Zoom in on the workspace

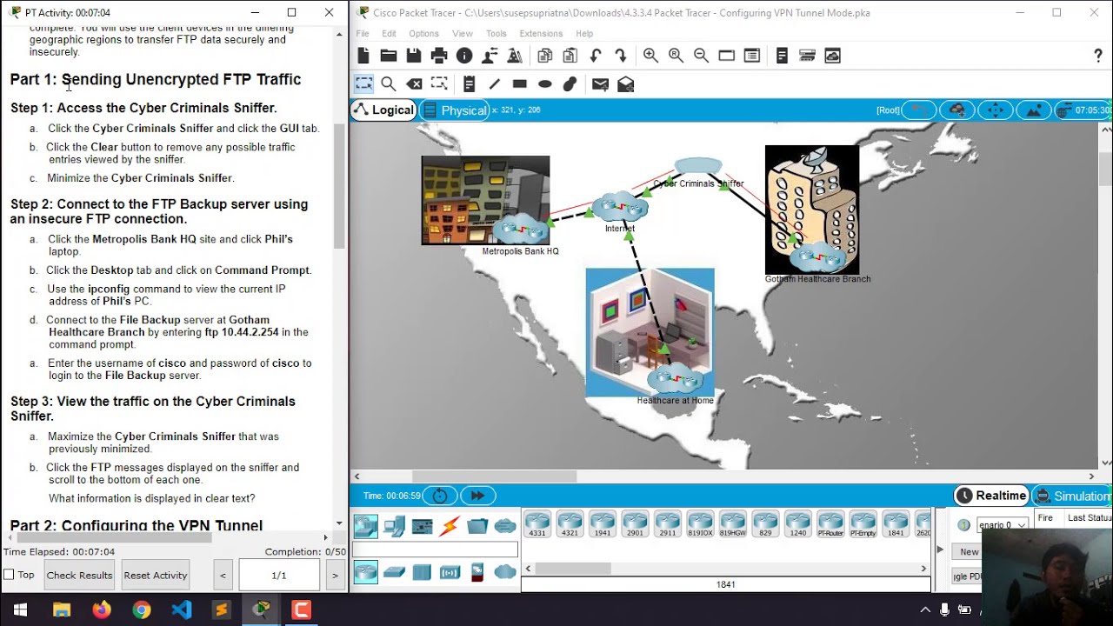point(650,56)
